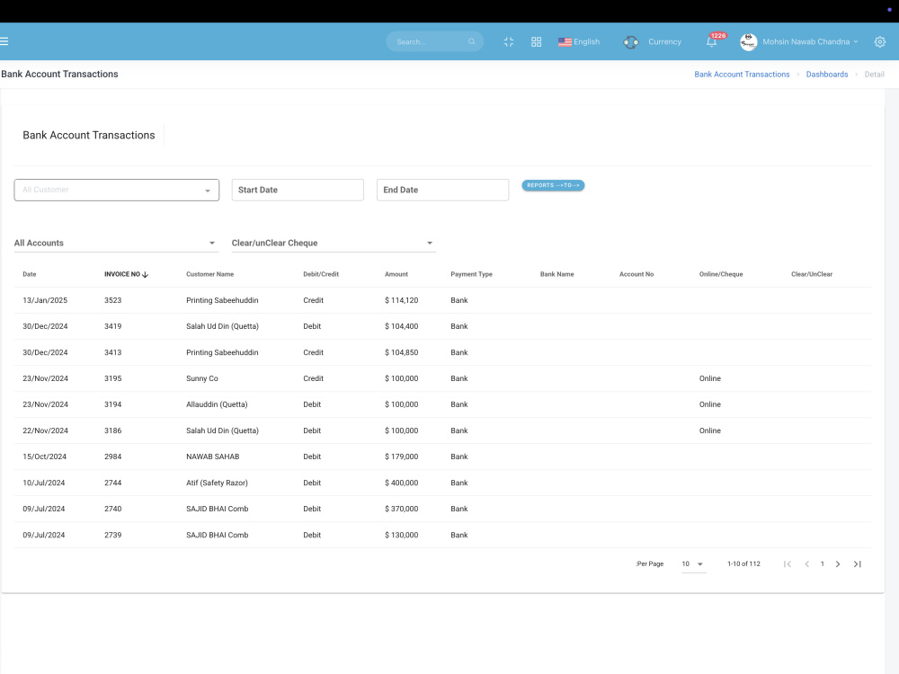Click amount $ 114,120
Screen dimensions: 899x674
[401, 300]
